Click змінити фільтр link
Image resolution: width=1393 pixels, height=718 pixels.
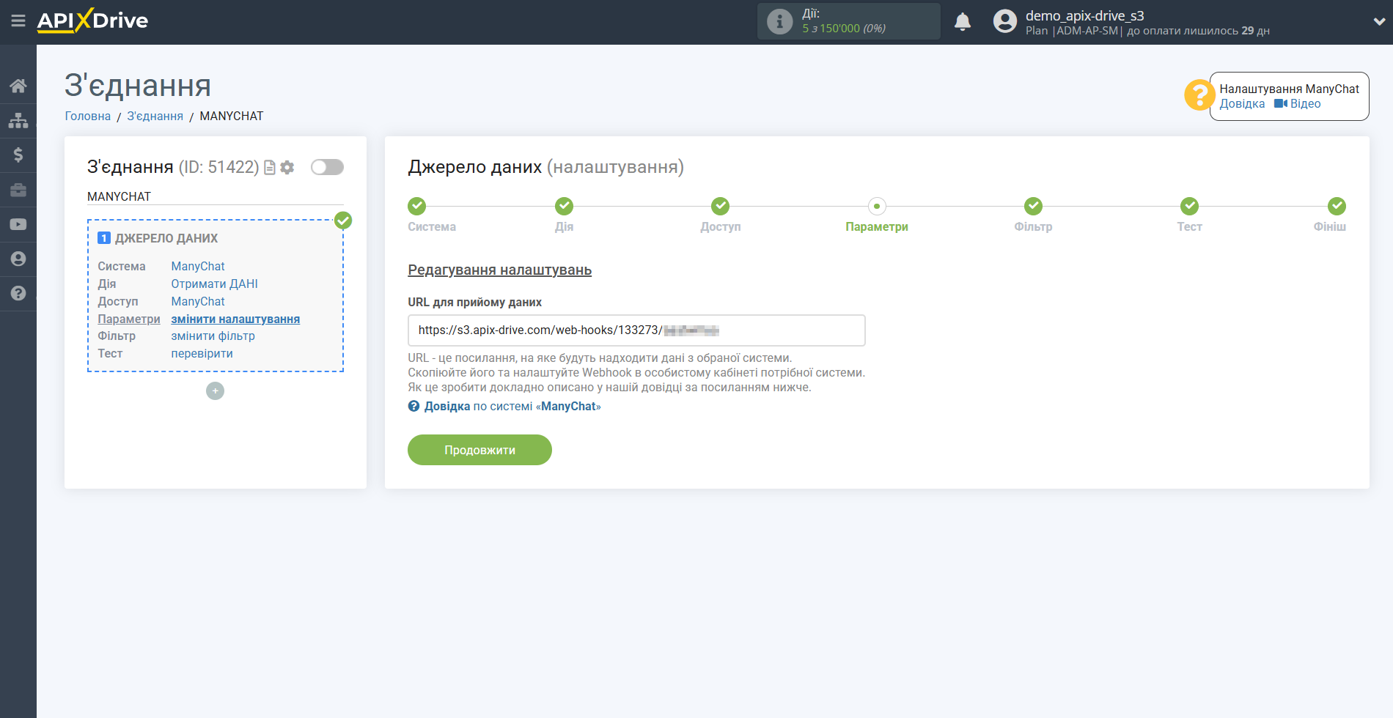(213, 336)
